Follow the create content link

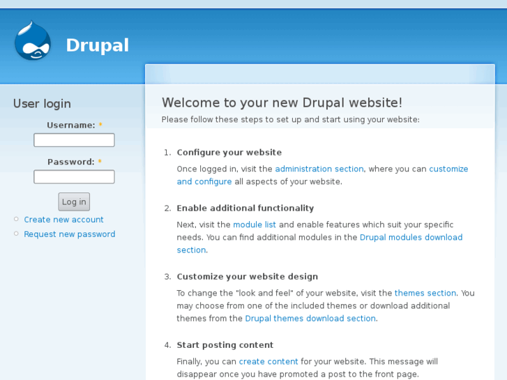pyautogui.click(x=268, y=362)
